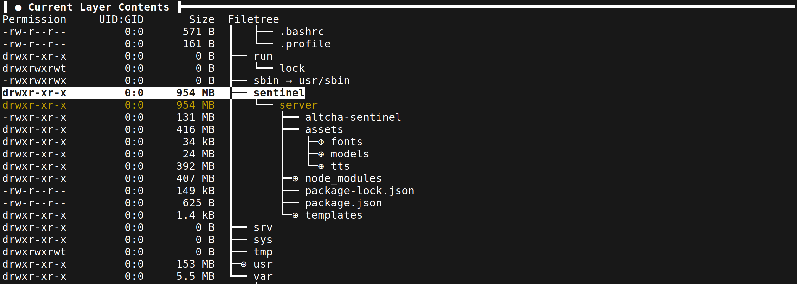Click the .bashrc file entry
This screenshot has width=797, height=284.
302,32
